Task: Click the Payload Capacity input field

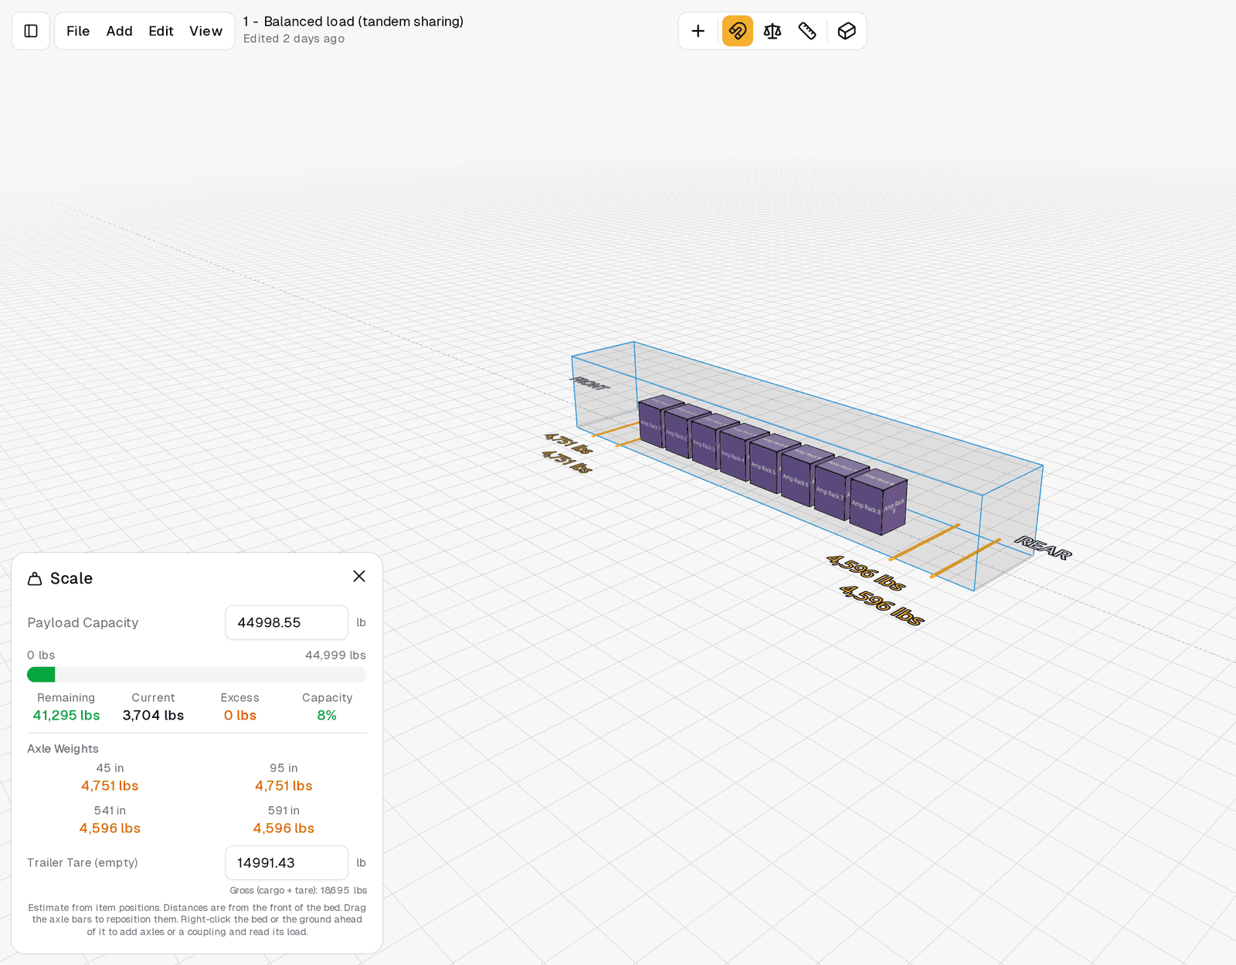Action: click(287, 622)
